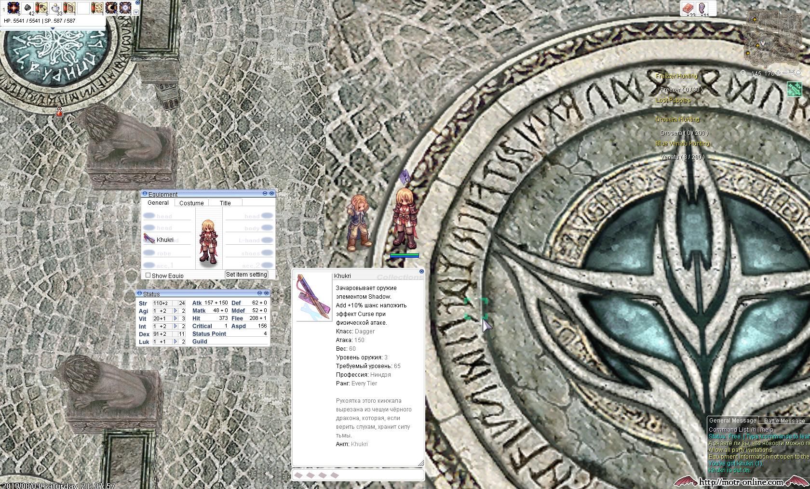Switch to the Costume tab in Equipment
Image resolution: width=810 pixels, height=489 pixels.
coord(191,203)
